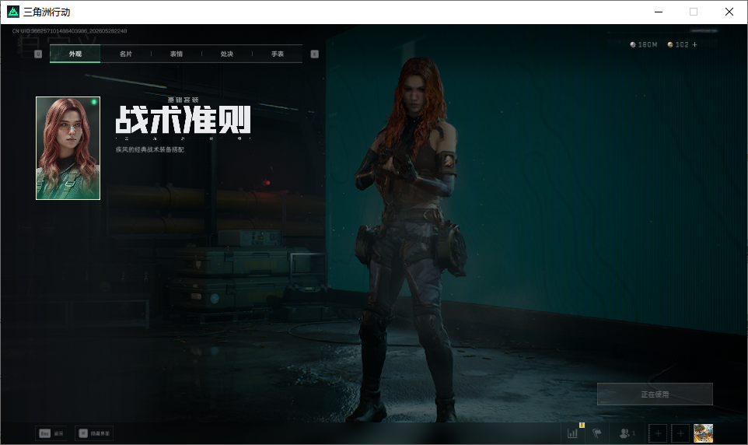
Task: Hide the interface with the H button
Action: [x=94, y=433]
